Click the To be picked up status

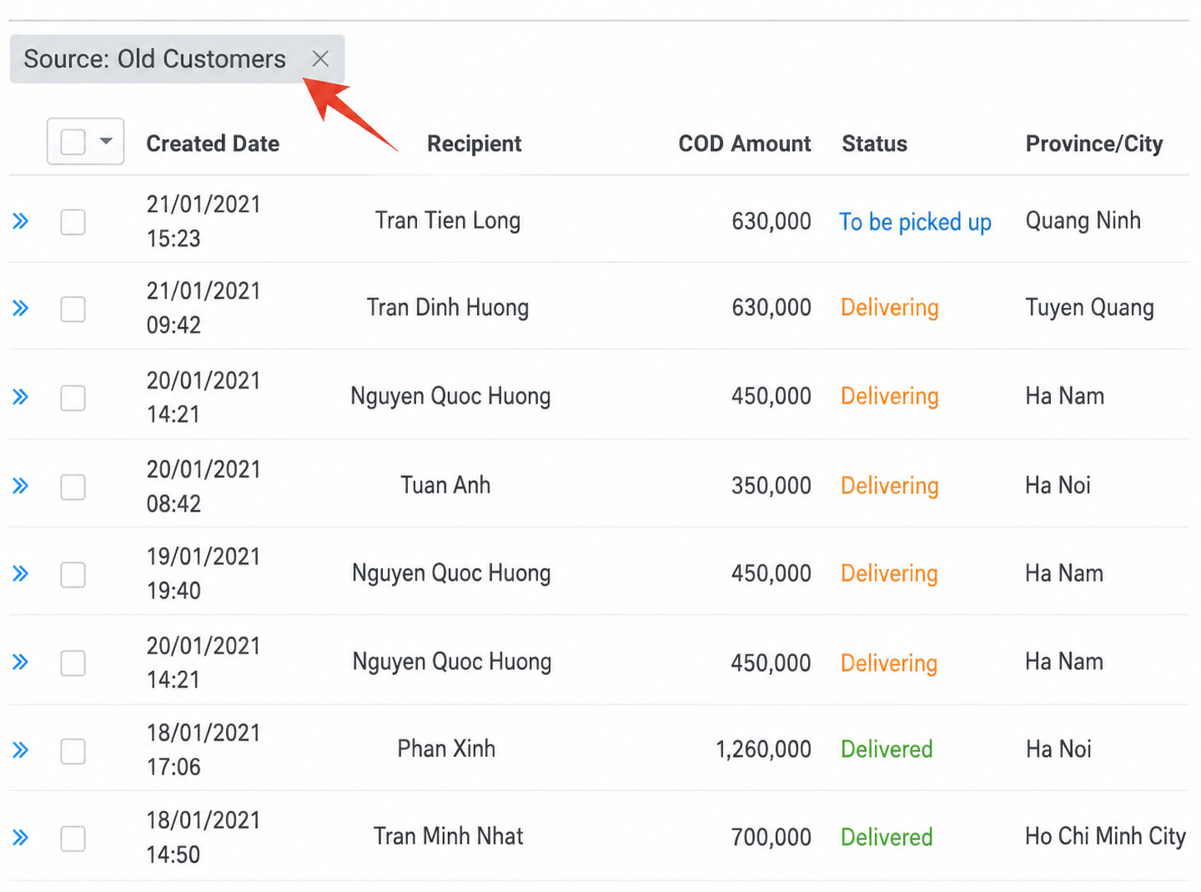pos(915,222)
